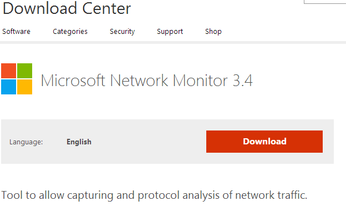Viewport: 346px width, 221px height.
Task: Click empty gray area between English and Download
Action: click(x=148, y=142)
